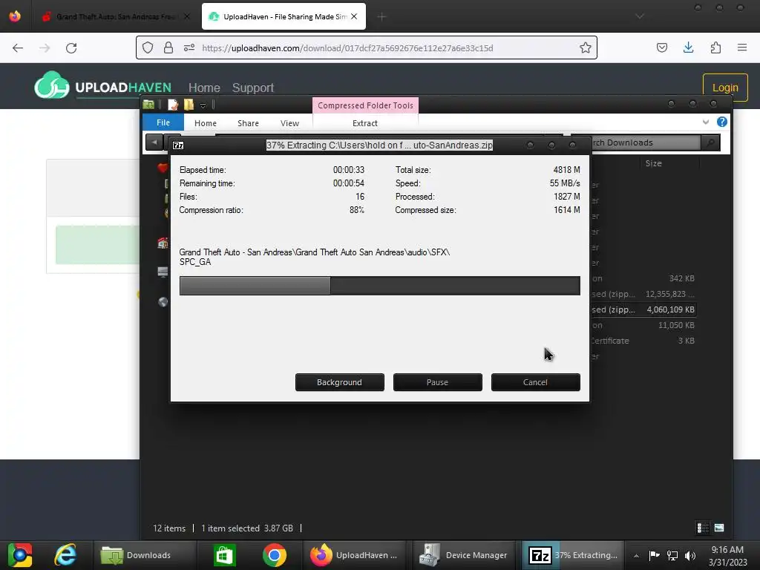
Task: Click the 7z icon in dialog title bar
Action: tap(178, 145)
